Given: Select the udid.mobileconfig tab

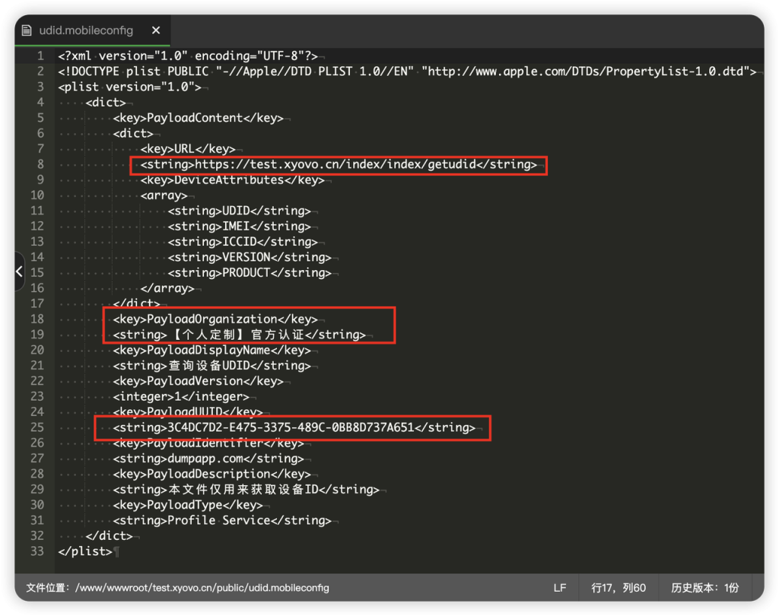Looking at the screenshot, I should (x=86, y=30).
